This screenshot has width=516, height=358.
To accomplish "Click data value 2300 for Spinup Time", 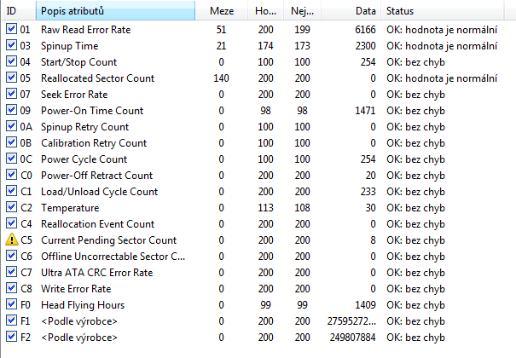I will point(365,46).
